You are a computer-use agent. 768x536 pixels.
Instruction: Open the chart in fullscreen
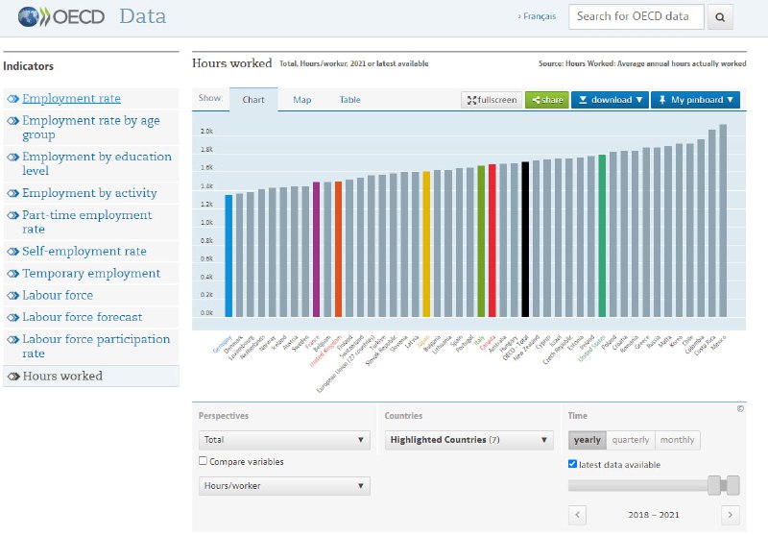[x=491, y=100]
